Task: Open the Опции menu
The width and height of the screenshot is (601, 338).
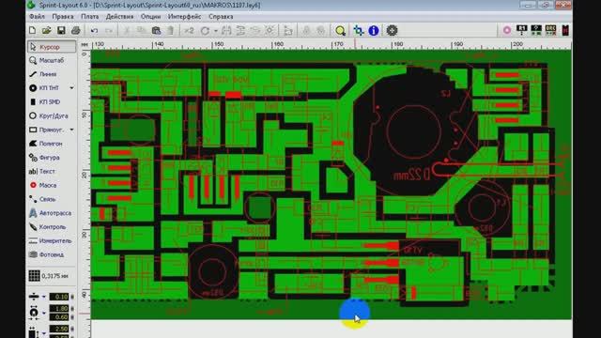Action: click(150, 17)
